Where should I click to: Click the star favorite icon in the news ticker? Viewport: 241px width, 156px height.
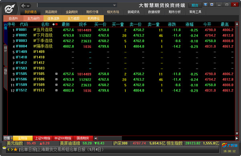pos(15,150)
